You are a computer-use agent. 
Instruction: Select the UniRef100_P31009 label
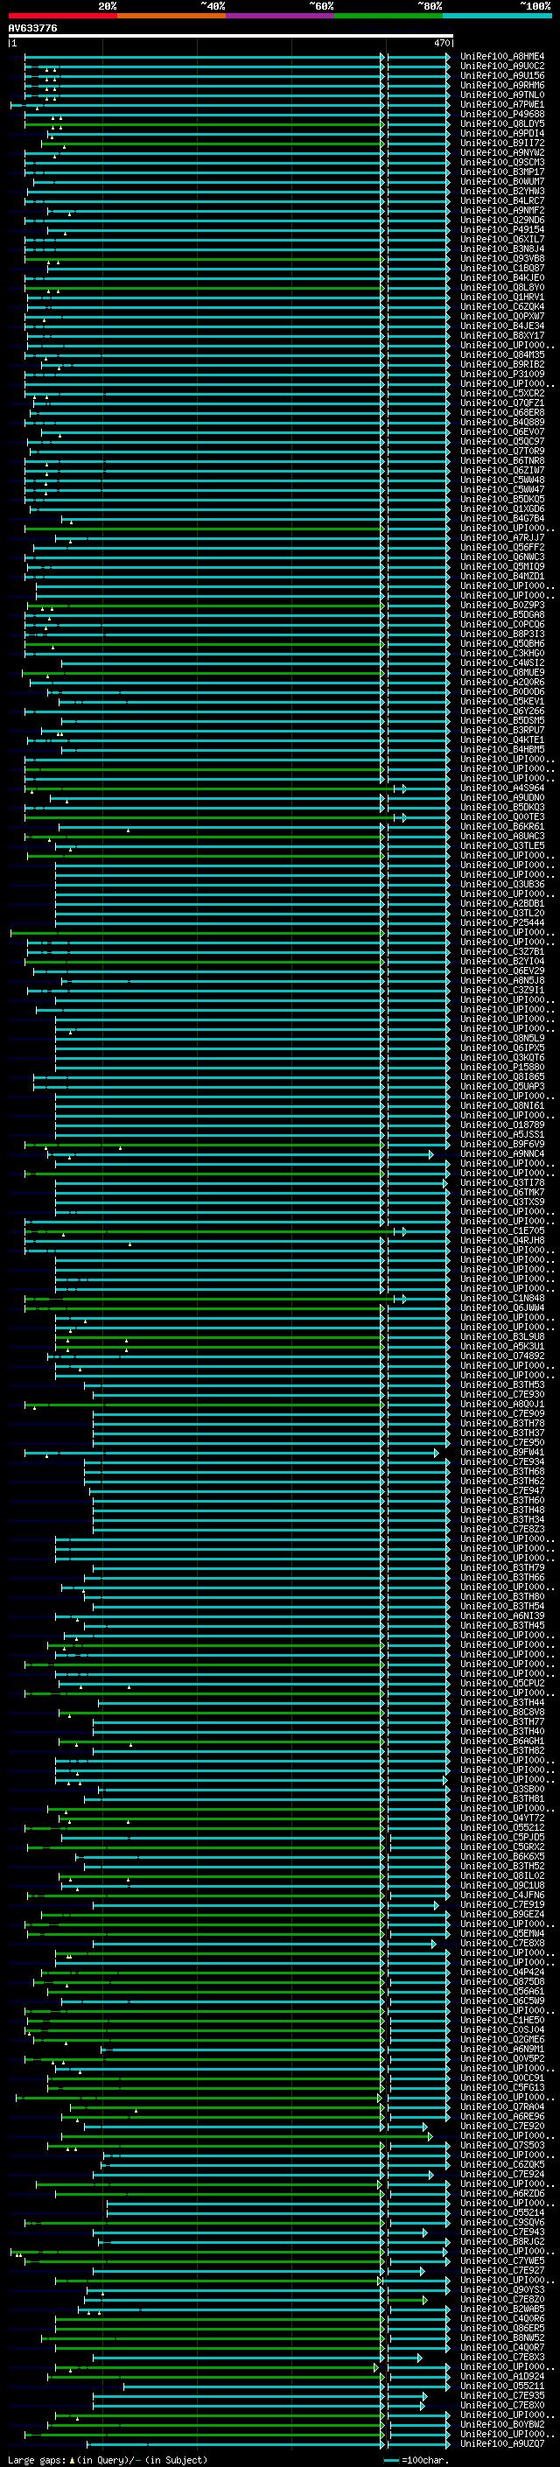[x=502, y=374]
